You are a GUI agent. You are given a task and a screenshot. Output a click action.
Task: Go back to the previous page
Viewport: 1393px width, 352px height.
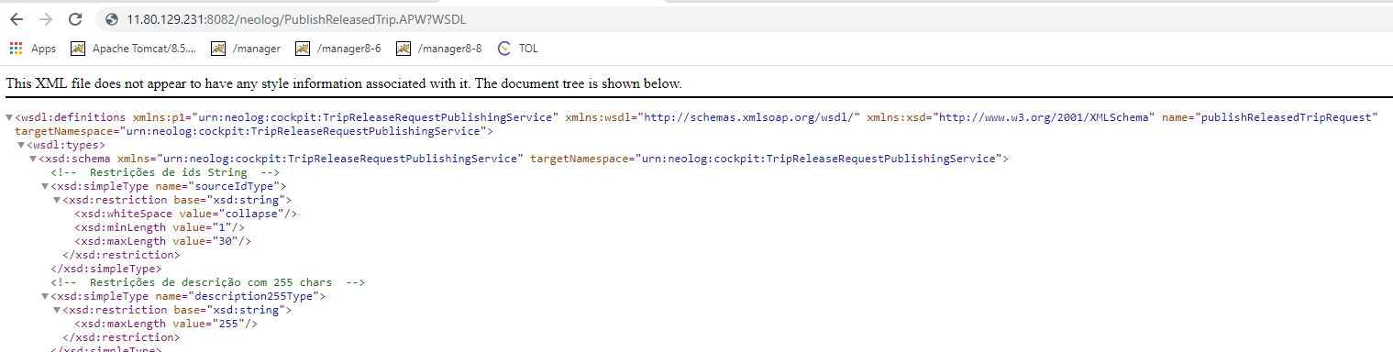pos(17,19)
